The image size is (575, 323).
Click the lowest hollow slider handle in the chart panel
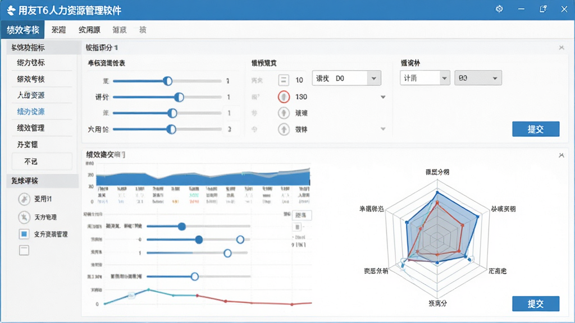[x=195, y=276]
